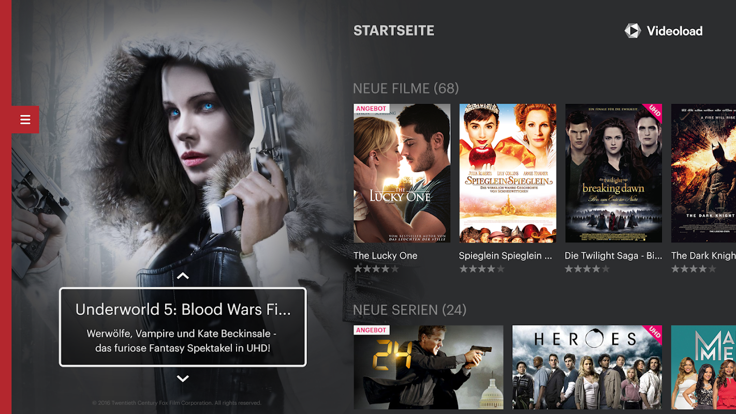Click the Videoload logo icon
The width and height of the screenshot is (736, 414).
coord(632,31)
